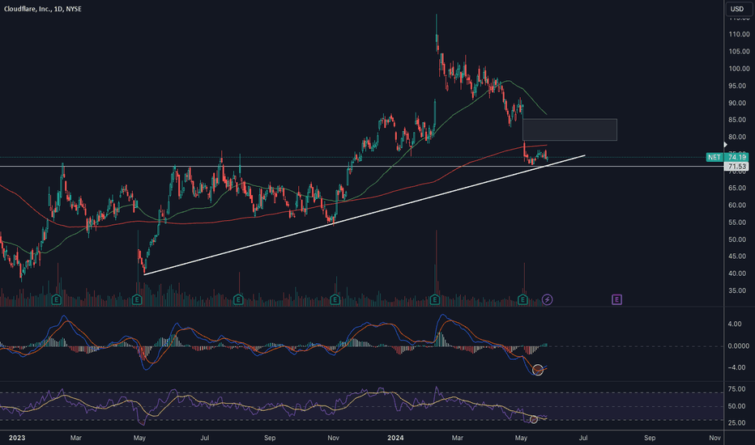Click the 60.00 price scale label

(x=739, y=206)
